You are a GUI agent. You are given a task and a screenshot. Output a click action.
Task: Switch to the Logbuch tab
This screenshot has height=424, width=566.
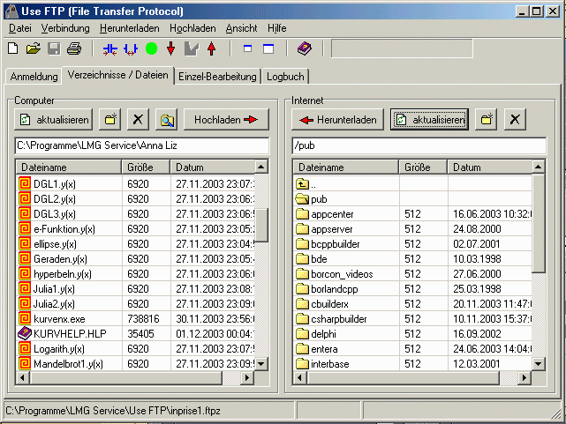pos(286,77)
